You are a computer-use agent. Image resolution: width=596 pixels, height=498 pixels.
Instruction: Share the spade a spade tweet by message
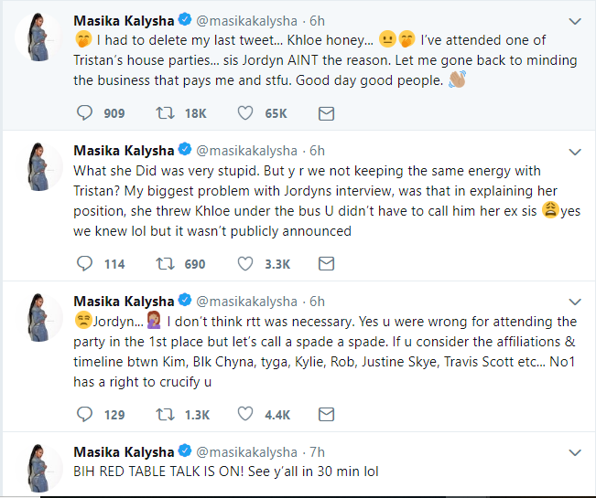click(326, 415)
